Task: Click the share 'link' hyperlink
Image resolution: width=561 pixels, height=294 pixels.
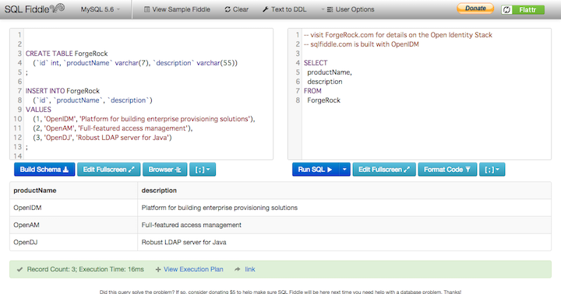Action: coord(250,269)
